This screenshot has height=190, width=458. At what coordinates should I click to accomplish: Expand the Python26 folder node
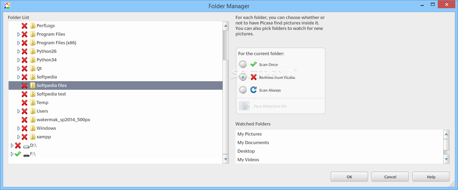coord(19,51)
